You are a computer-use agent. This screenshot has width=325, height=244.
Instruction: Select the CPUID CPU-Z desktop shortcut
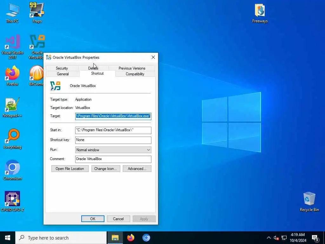12,201
